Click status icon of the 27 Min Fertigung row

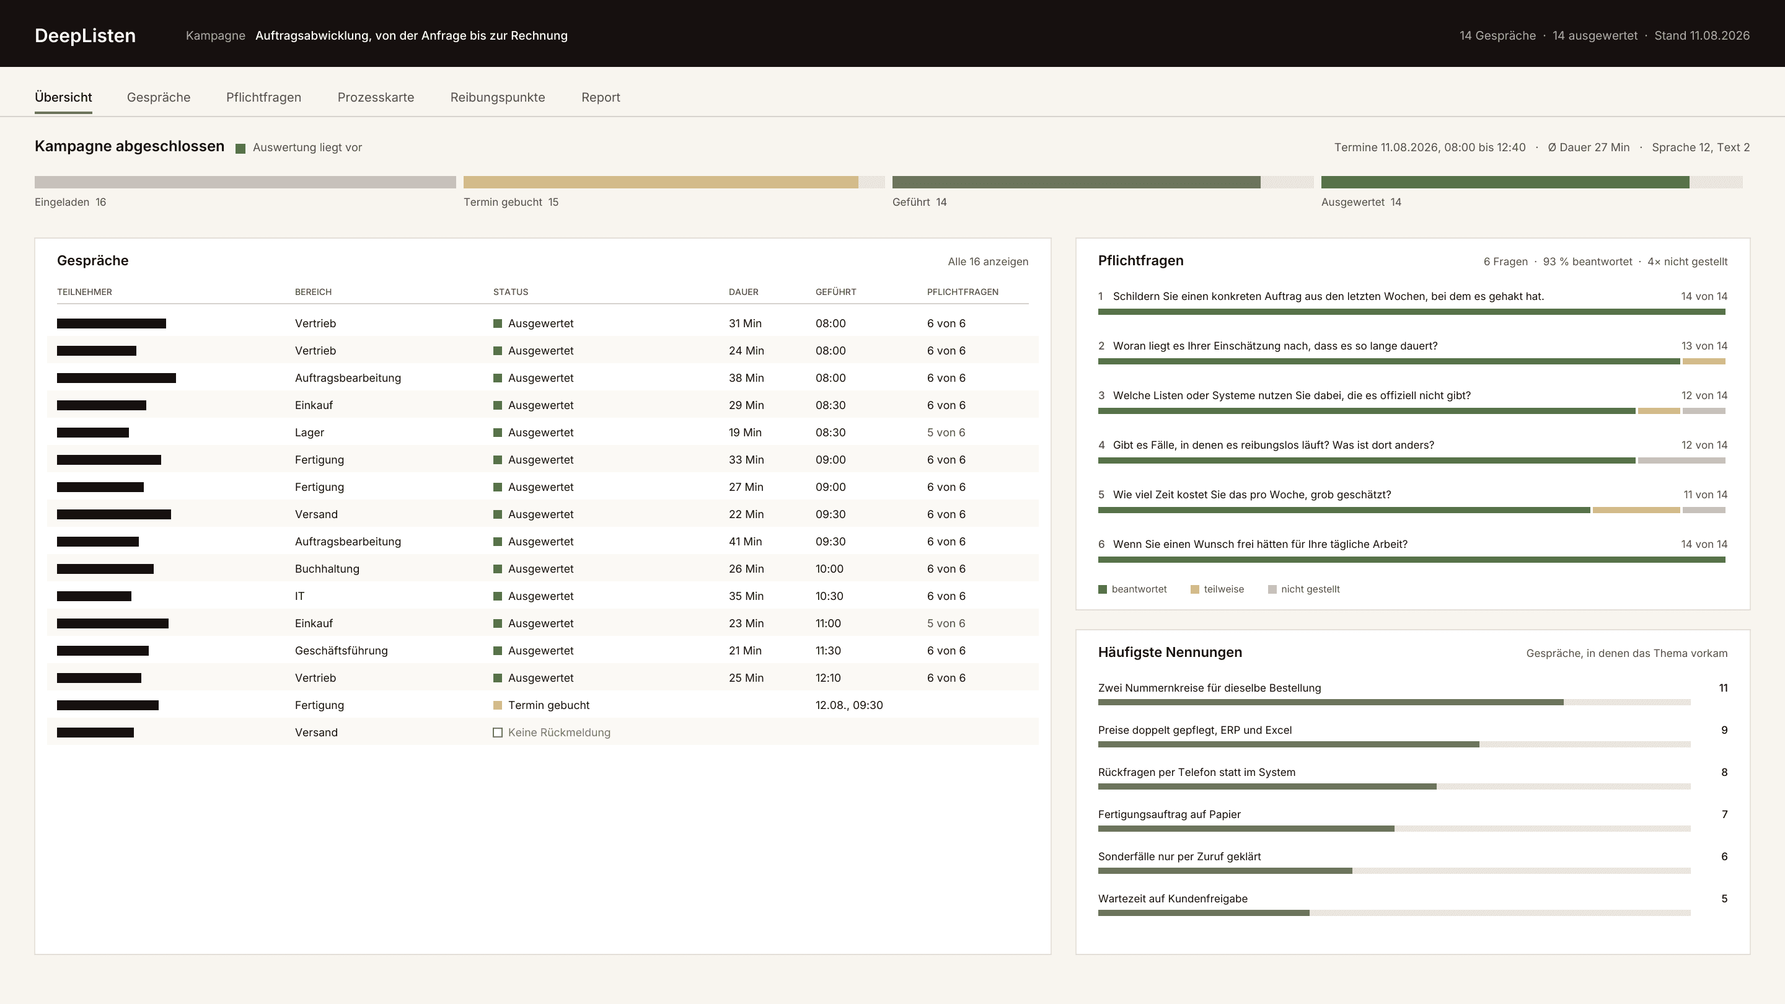click(x=498, y=487)
